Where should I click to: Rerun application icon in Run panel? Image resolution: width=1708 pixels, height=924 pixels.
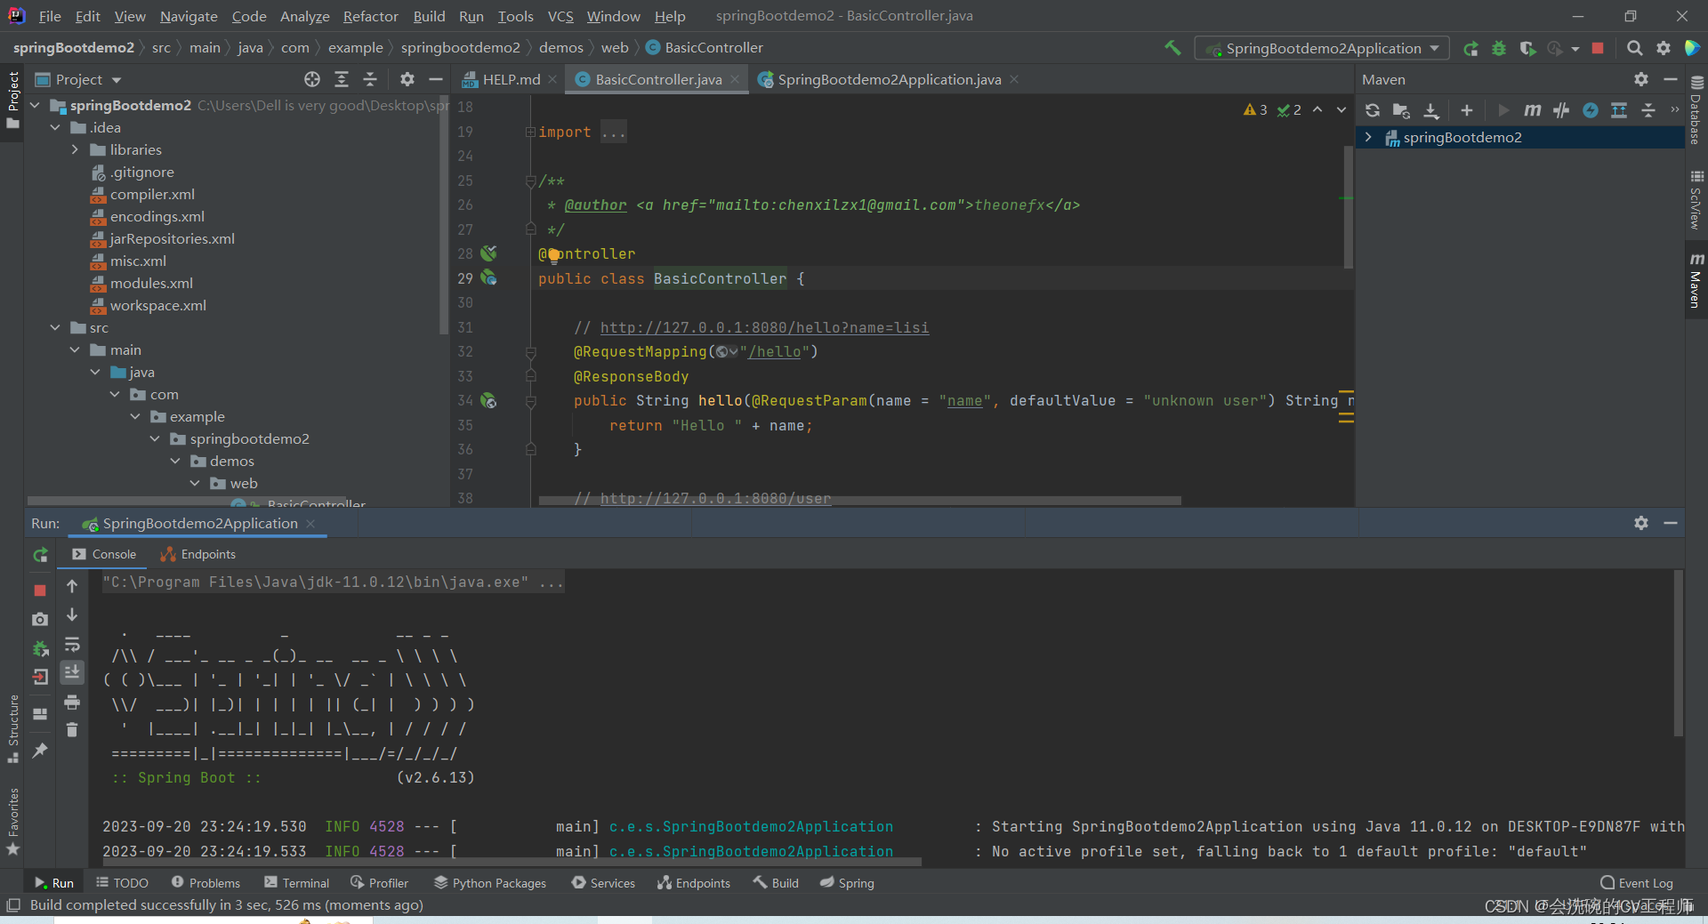(x=40, y=555)
